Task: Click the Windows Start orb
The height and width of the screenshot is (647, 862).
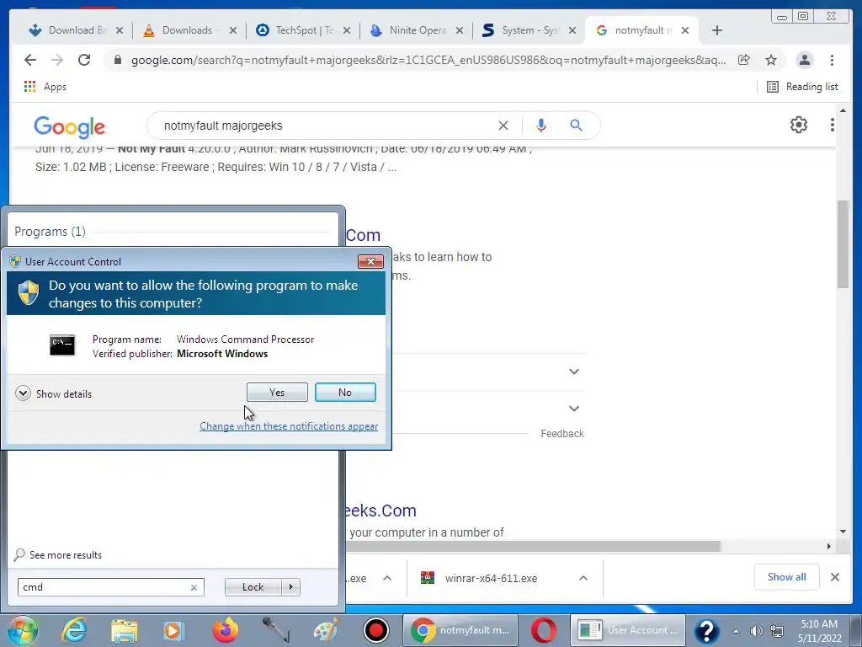Action: (22, 630)
